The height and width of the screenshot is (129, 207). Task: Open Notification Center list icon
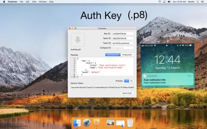[202, 2]
